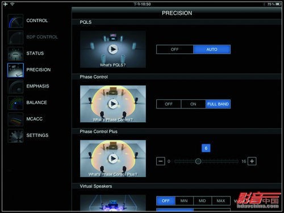
Task: Set Virtual Speakers to OFF
Action: (x=166, y=201)
